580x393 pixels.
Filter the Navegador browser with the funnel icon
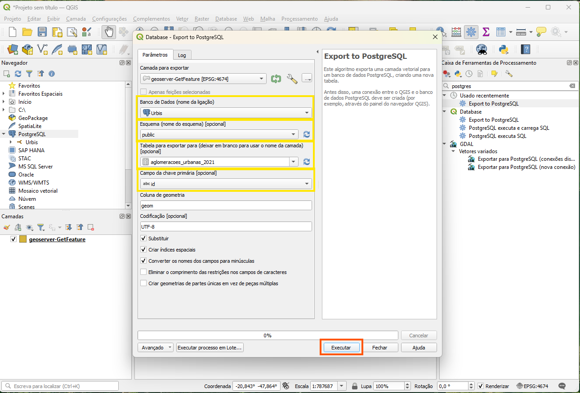coord(29,74)
